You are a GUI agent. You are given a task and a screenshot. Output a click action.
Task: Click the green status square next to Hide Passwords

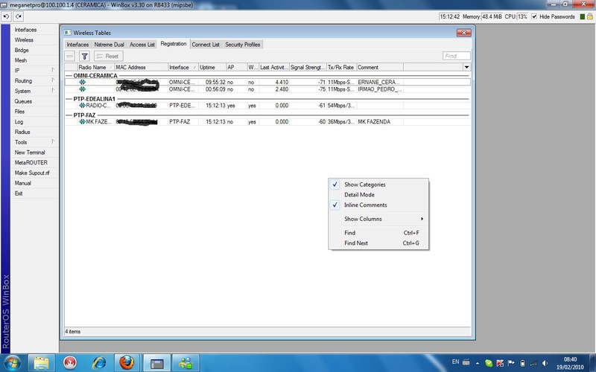(582, 16)
